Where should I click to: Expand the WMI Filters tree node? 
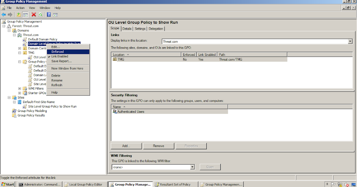(x=20, y=88)
